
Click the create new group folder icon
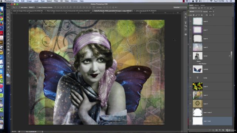coord(223,130)
